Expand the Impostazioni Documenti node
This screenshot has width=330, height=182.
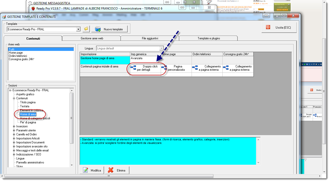tap(14, 142)
